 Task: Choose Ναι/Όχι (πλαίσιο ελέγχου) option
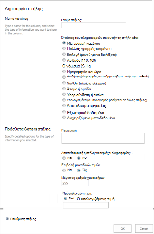coord(64,83)
